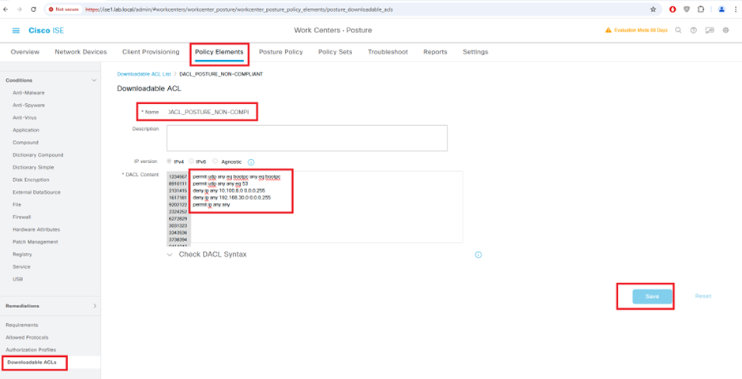The width and height of the screenshot is (742, 379).
Task: Bookmark this page with the star icon
Action: pyautogui.click(x=653, y=9)
